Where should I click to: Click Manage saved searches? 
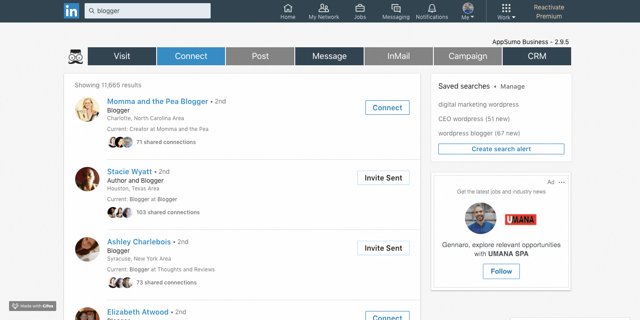[513, 86]
